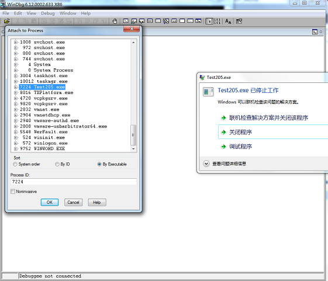Toggle Source mode on icon
This screenshot has width=328, height=281.
(209, 21)
